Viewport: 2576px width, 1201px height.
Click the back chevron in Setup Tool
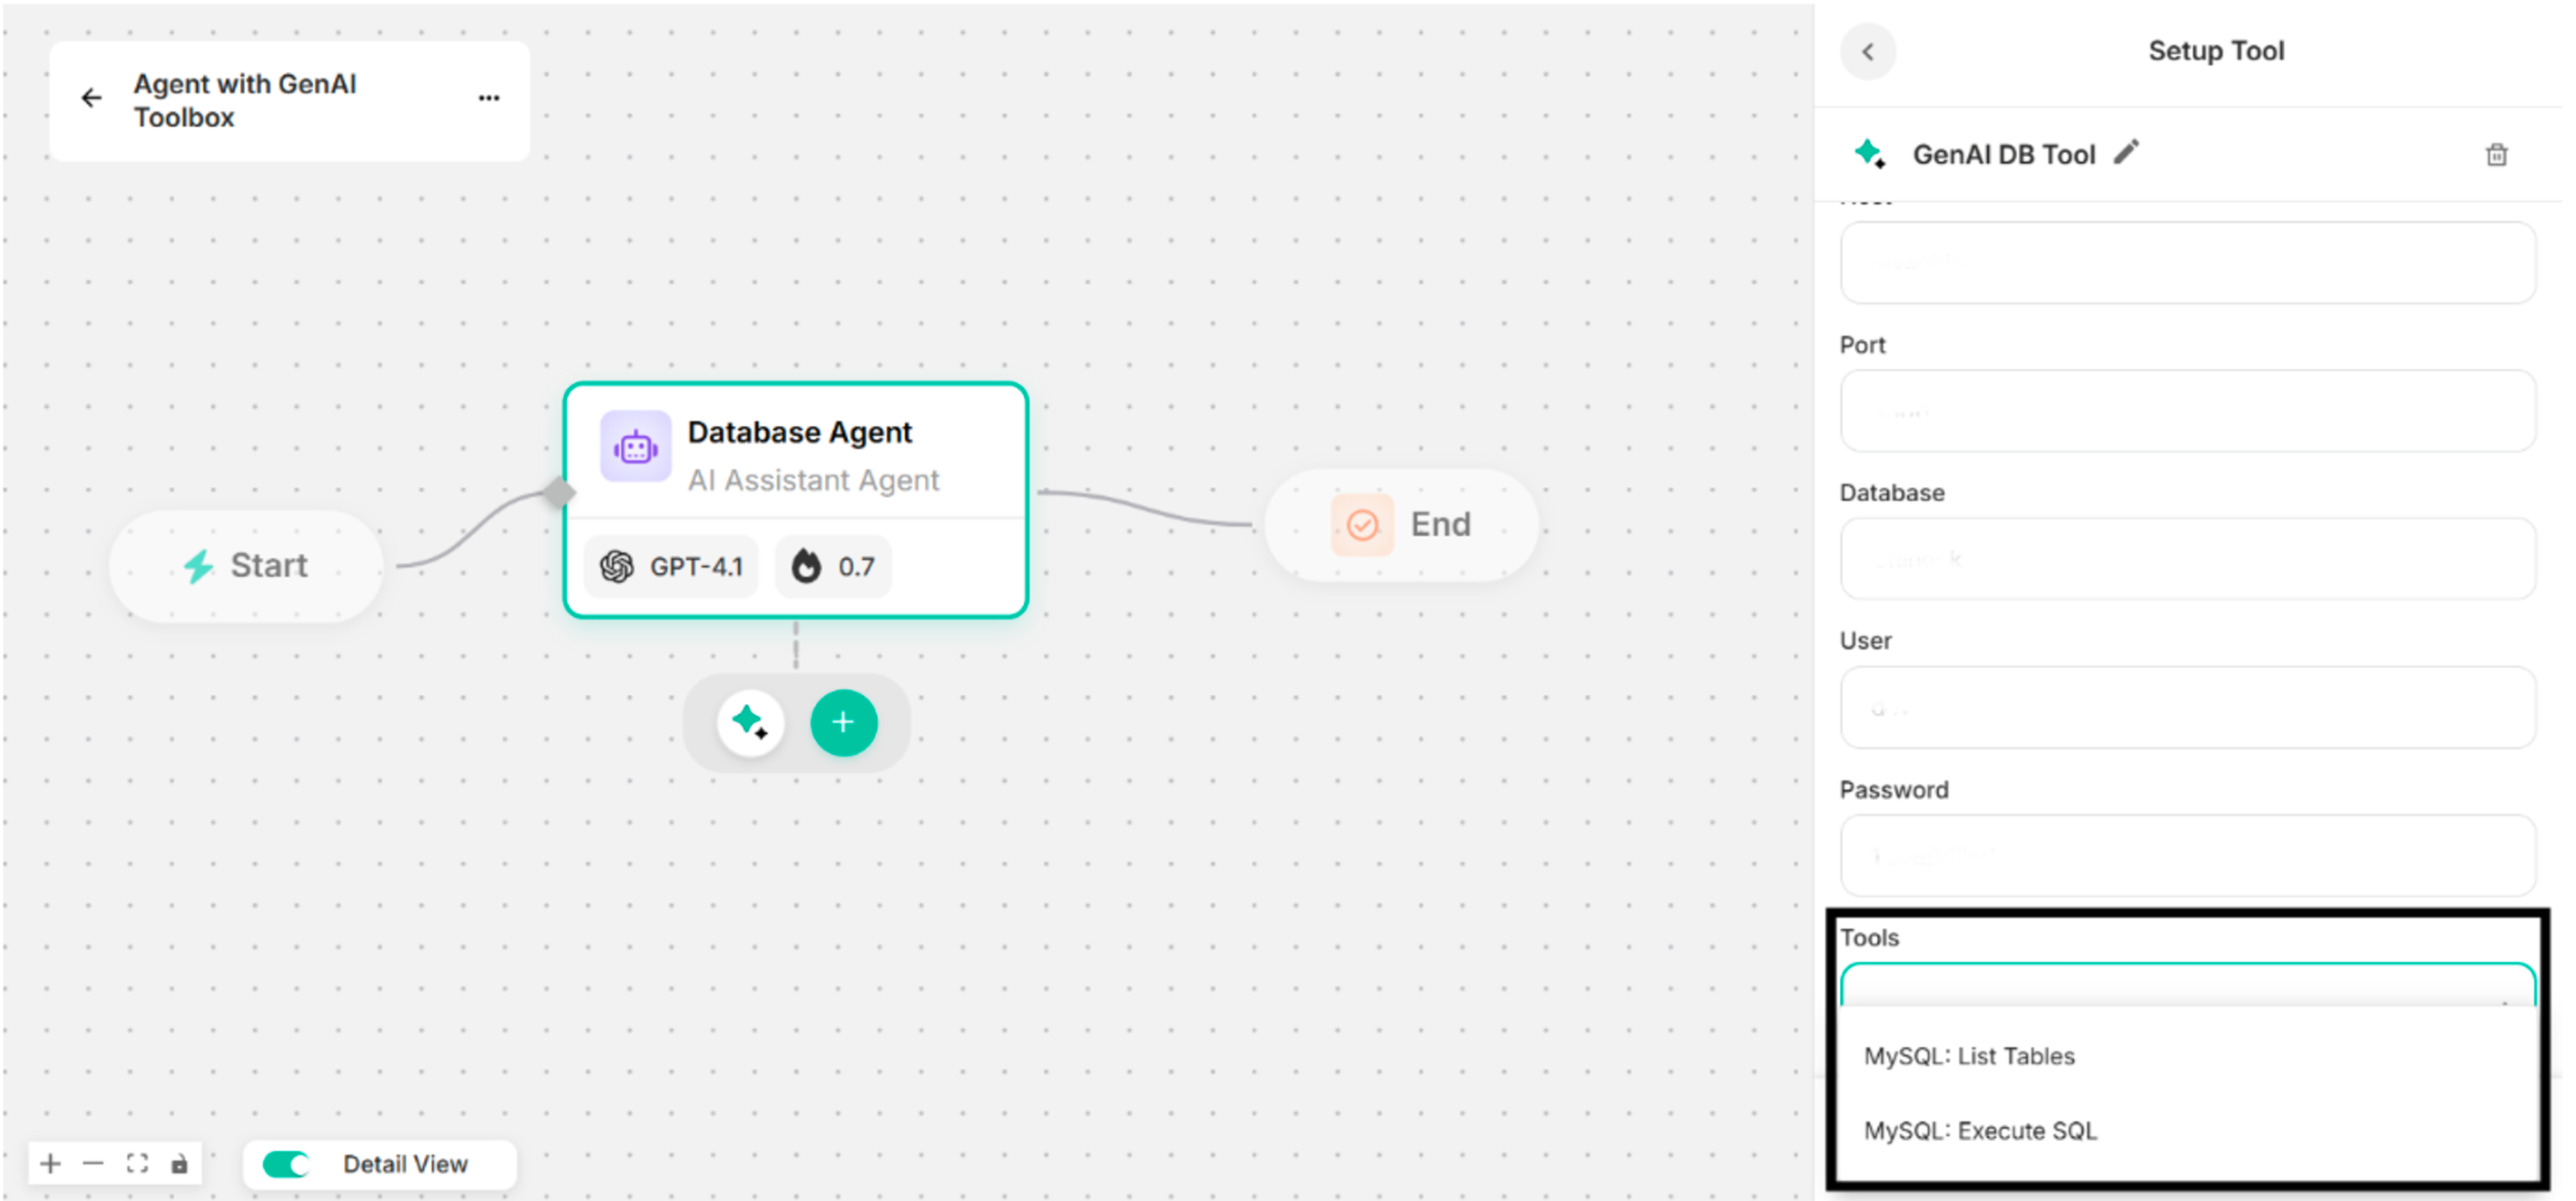[x=1868, y=52]
